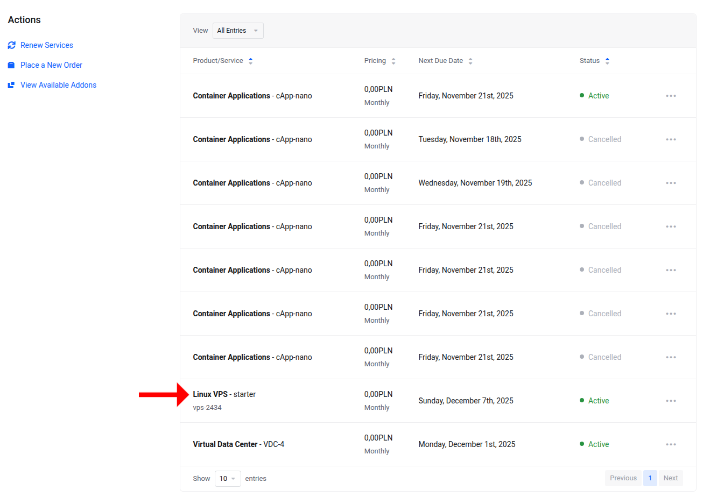Click the refresh icon beside Renew Services
This screenshot has width=703, height=497.
(x=11, y=45)
